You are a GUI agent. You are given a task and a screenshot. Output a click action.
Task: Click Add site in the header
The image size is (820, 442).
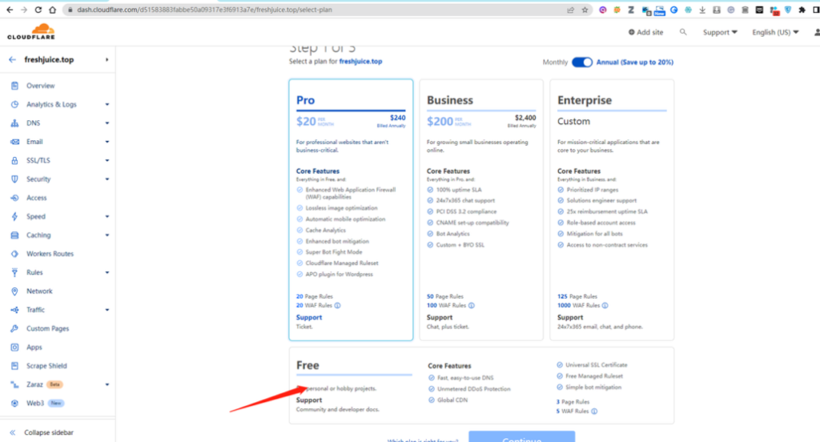point(645,33)
